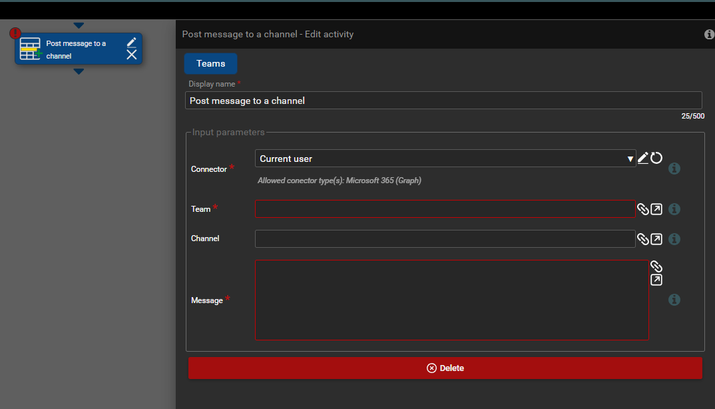715x409 pixels.
Task: Click the pencil edit icon on the activity node
Action: click(x=131, y=43)
